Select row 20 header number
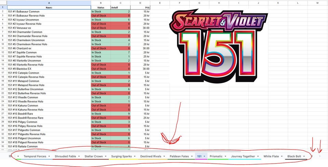 3,85
